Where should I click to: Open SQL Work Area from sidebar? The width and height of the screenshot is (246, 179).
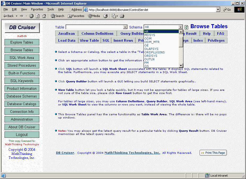coord(22,58)
